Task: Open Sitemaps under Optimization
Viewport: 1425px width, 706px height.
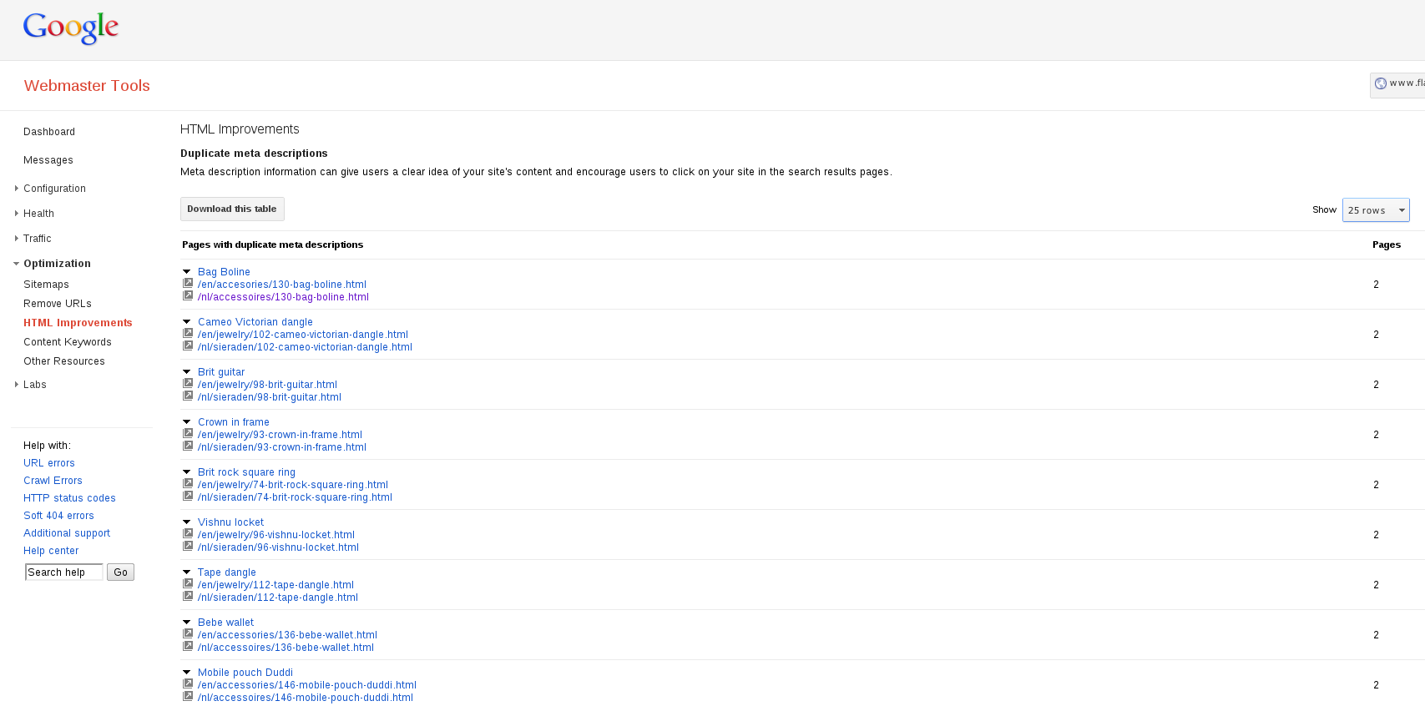Action: pyautogui.click(x=46, y=285)
